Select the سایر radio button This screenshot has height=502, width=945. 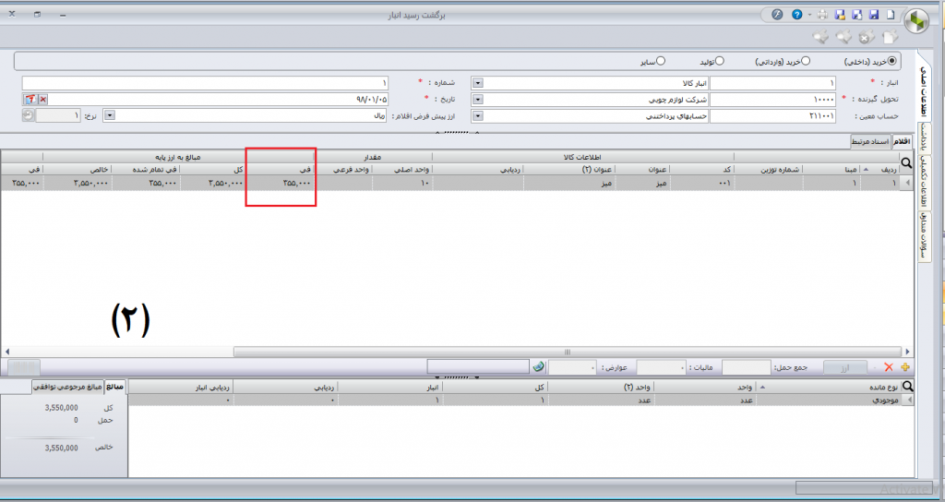click(661, 61)
